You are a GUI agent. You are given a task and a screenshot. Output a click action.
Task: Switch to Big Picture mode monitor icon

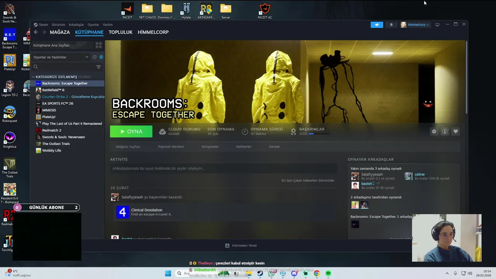(x=437, y=24)
